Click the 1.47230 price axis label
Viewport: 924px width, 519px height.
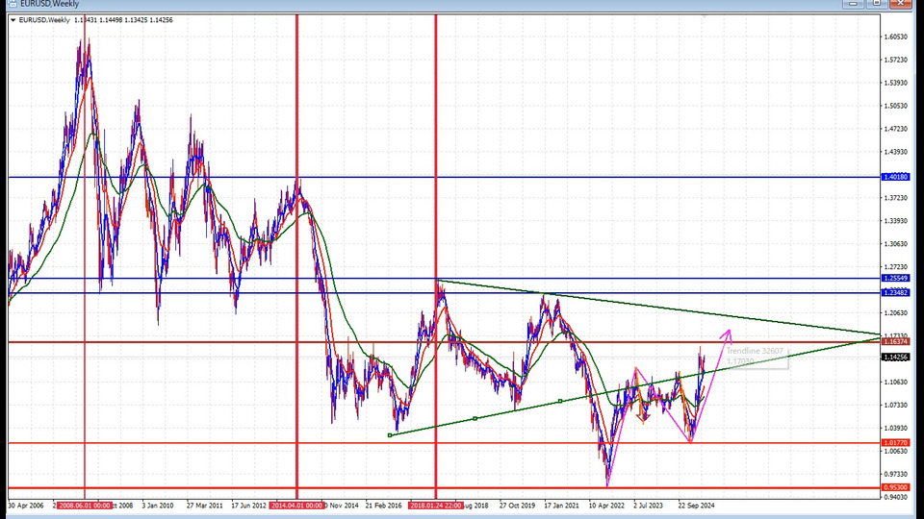pos(895,129)
